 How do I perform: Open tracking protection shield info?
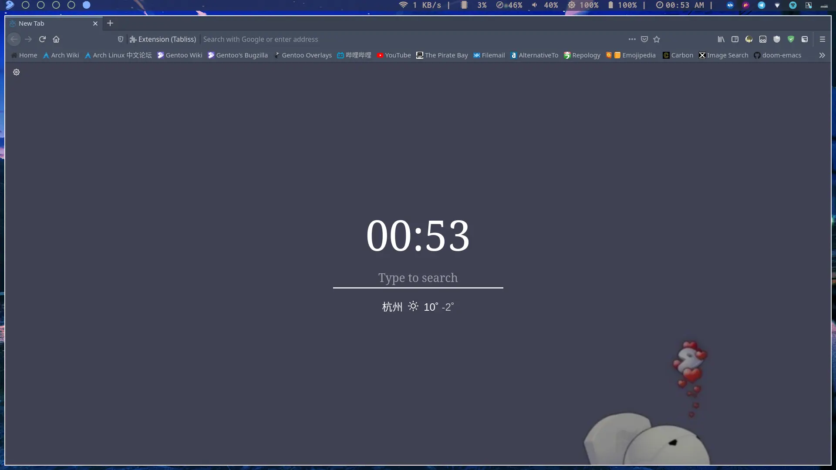(x=121, y=39)
